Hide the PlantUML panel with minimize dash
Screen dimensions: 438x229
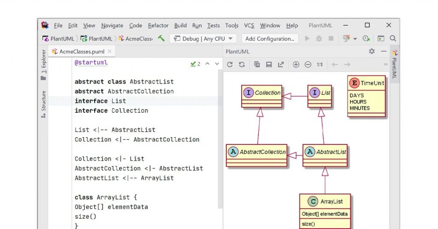click(x=384, y=51)
